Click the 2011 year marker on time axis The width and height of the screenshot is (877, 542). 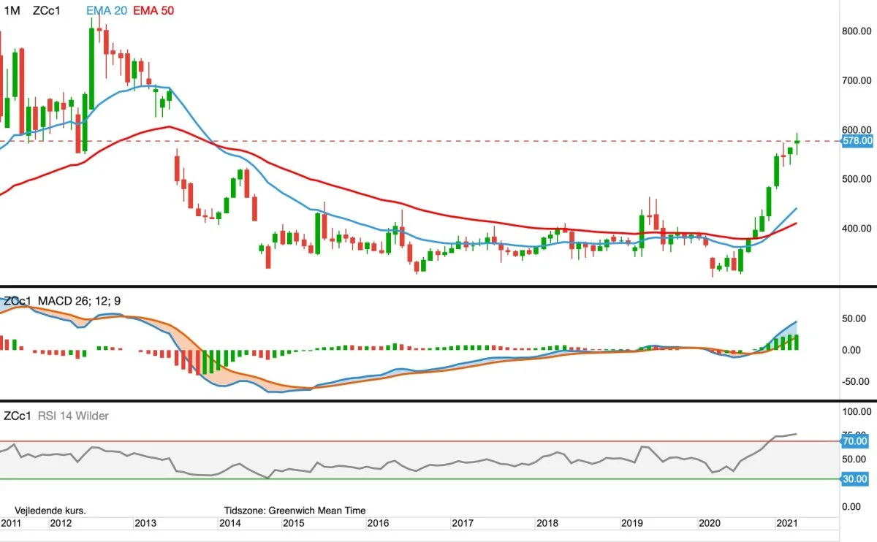[x=10, y=523]
